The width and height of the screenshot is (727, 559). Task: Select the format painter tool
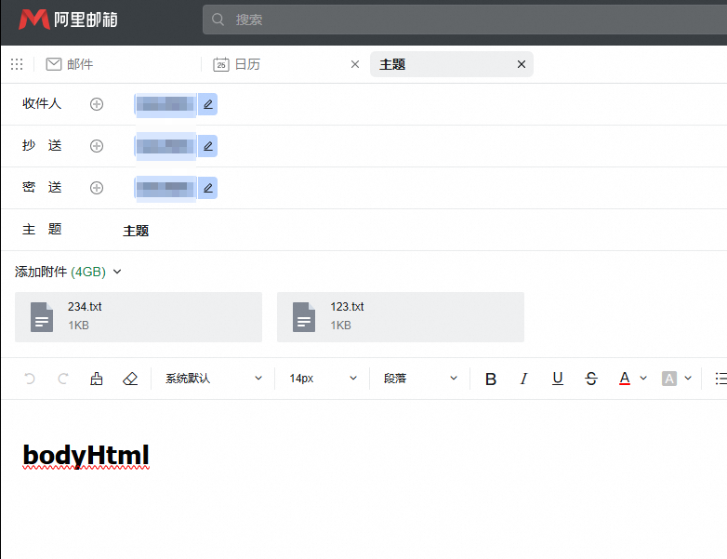coord(97,379)
